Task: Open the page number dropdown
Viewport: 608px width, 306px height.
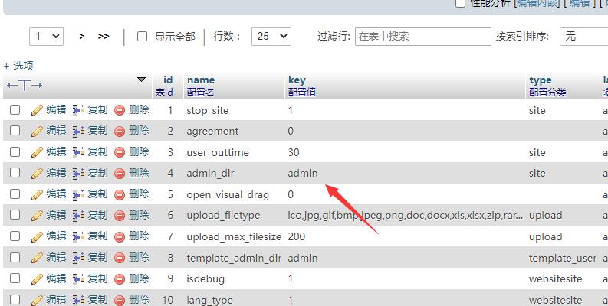Action: 46,36
